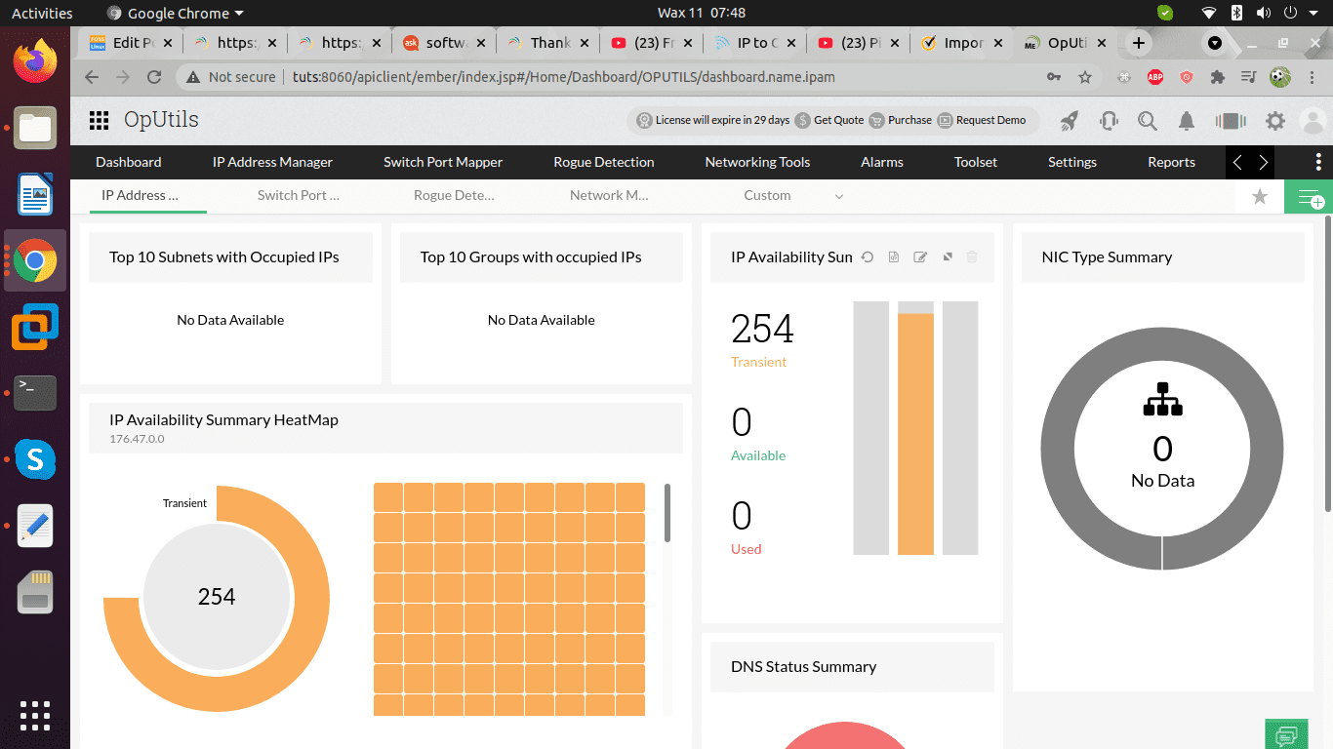Open Activities overview
Screen dimensions: 1333x749
pos(42,13)
